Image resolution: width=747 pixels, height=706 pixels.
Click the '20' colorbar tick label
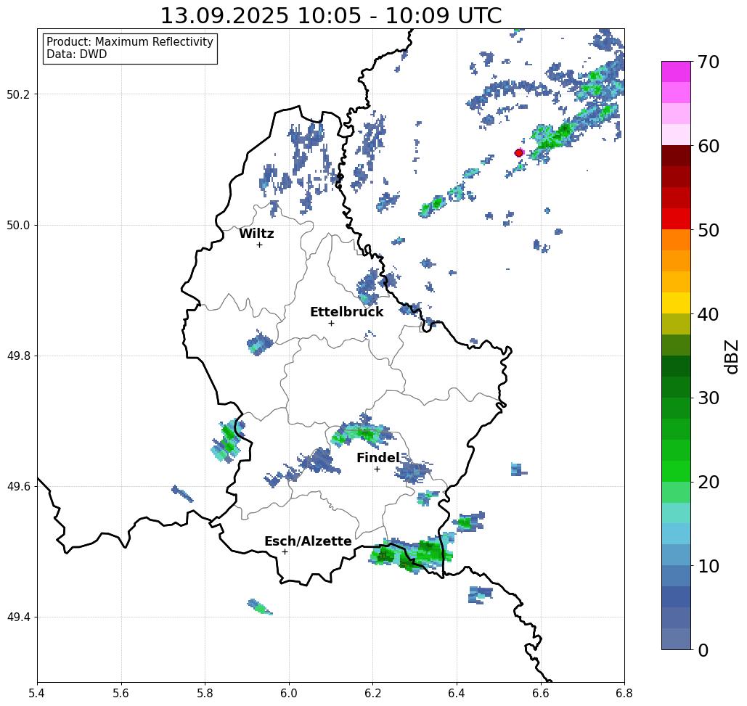[x=708, y=483]
